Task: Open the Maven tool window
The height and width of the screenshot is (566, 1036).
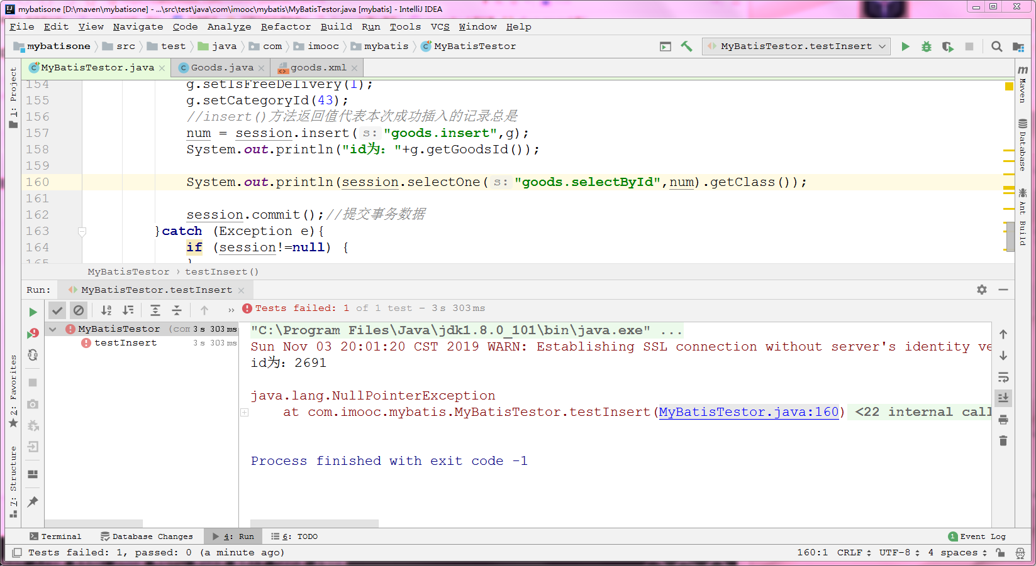Action: click(x=1023, y=84)
